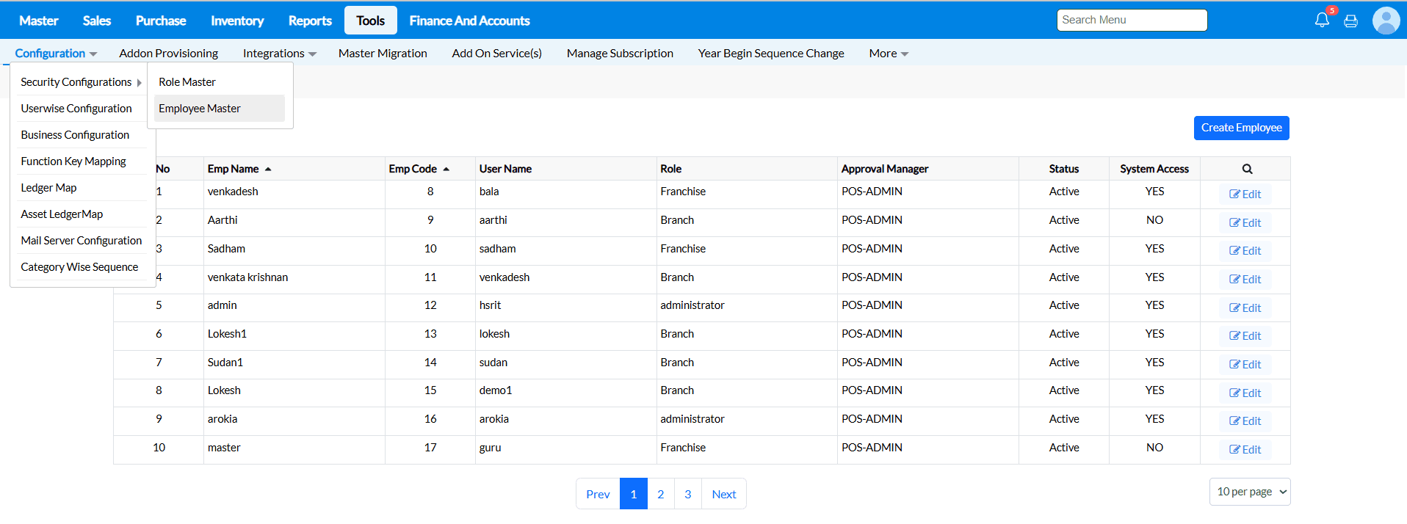Choose Mail Server Configuration menu item

point(82,241)
